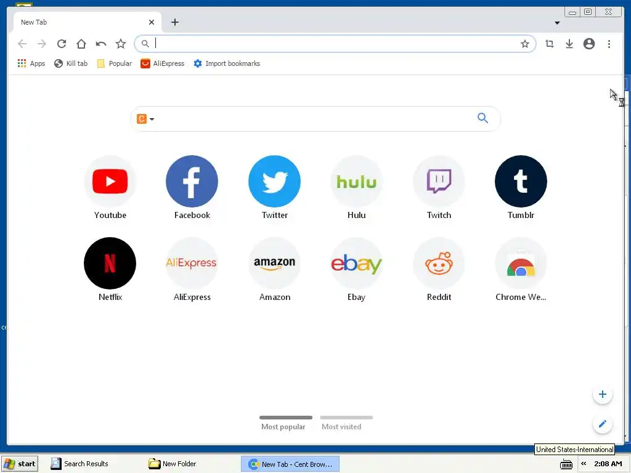The height and width of the screenshot is (473, 631).
Task: Open the Apps bookmark
Action: pyautogui.click(x=31, y=63)
